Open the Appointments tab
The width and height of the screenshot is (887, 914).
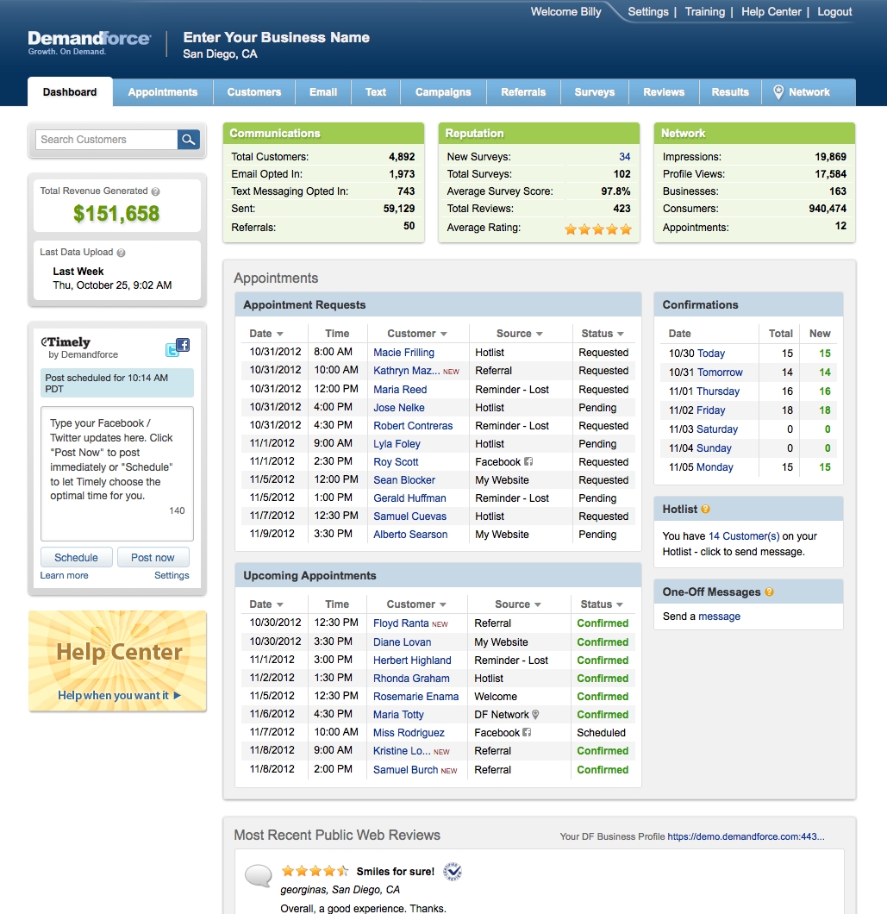163,92
